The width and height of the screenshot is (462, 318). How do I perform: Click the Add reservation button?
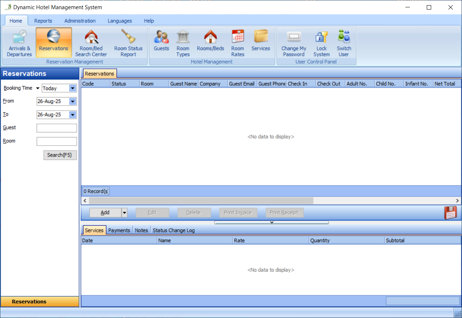pos(105,212)
